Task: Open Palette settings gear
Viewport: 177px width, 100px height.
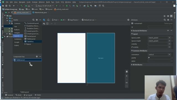Action: pos(37,20)
